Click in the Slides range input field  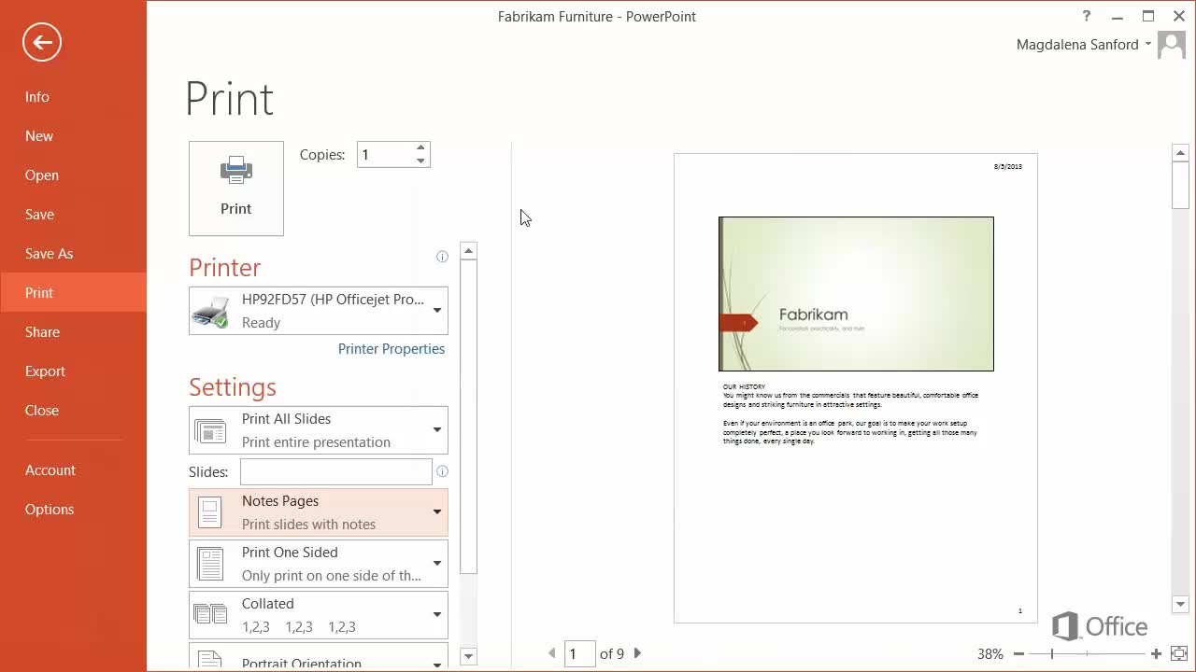(336, 471)
